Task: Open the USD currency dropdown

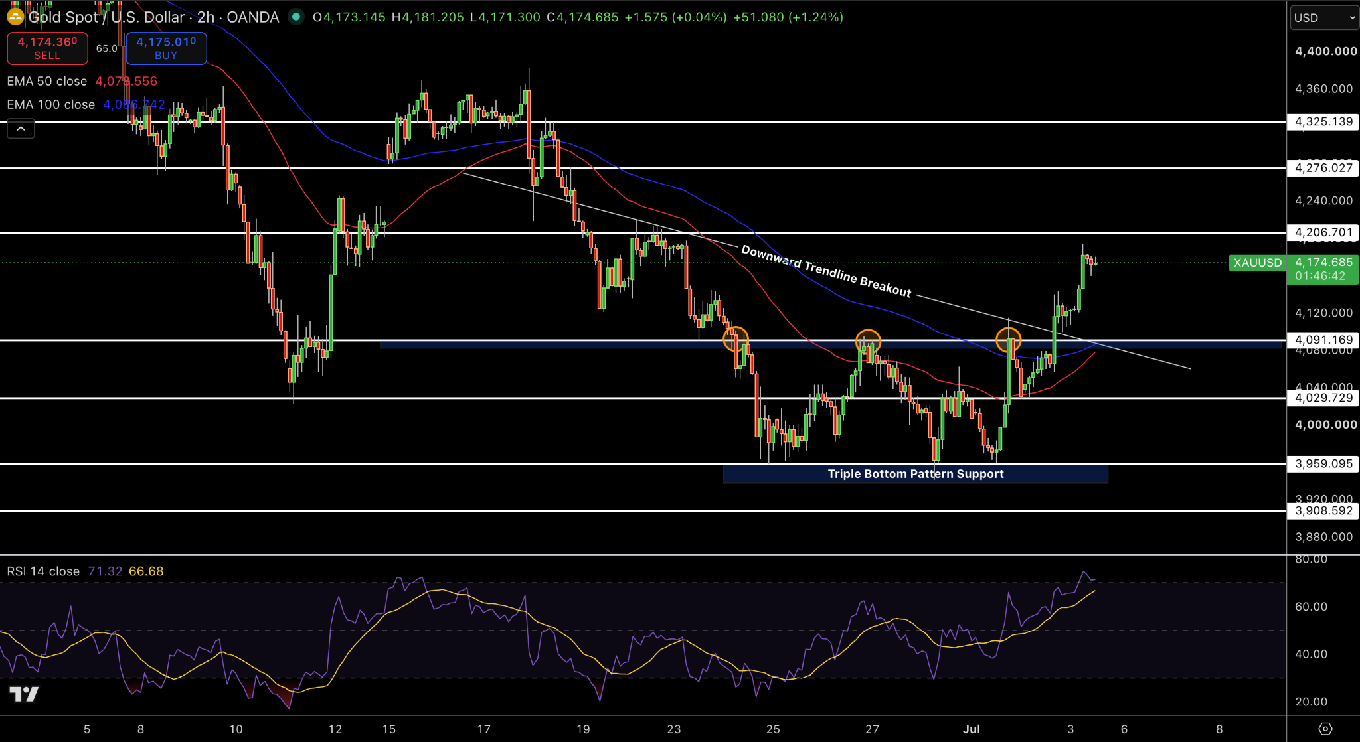Action: 1324,18
